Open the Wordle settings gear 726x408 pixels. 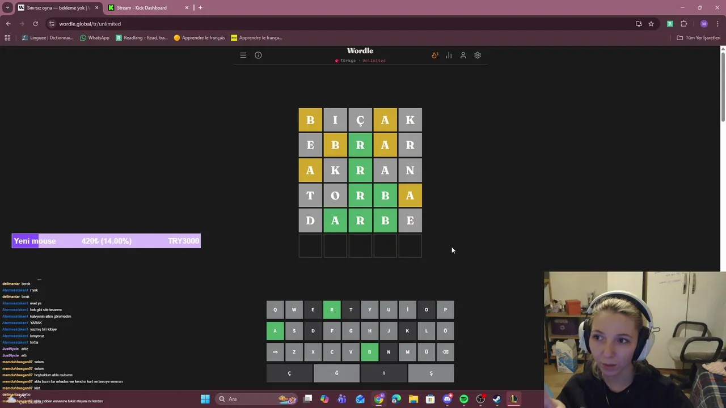[478, 55]
